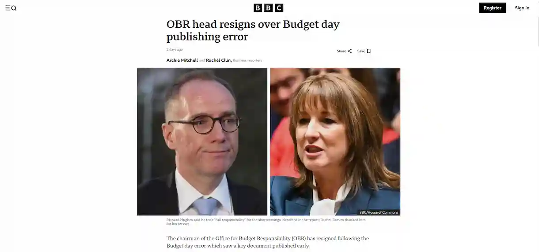The image size is (539, 252).
Task: Open Archie Mitchell's author page
Action: (x=182, y=60)
